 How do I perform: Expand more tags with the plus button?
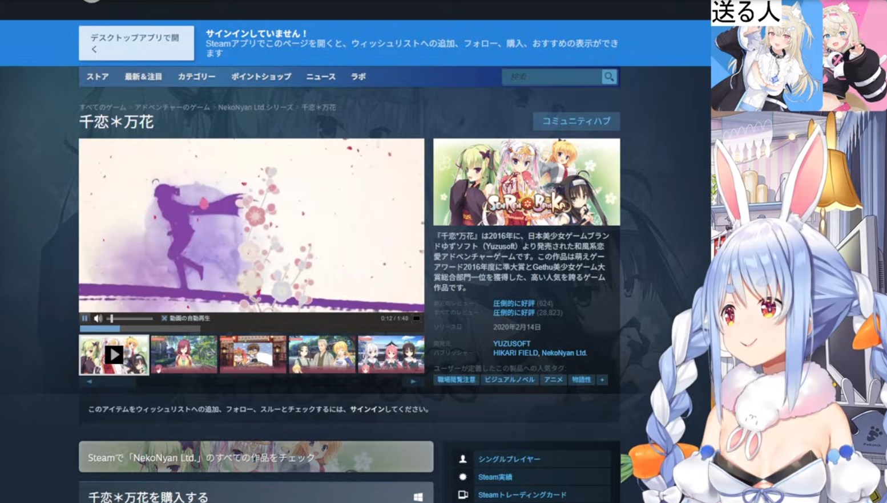(602, 380)
